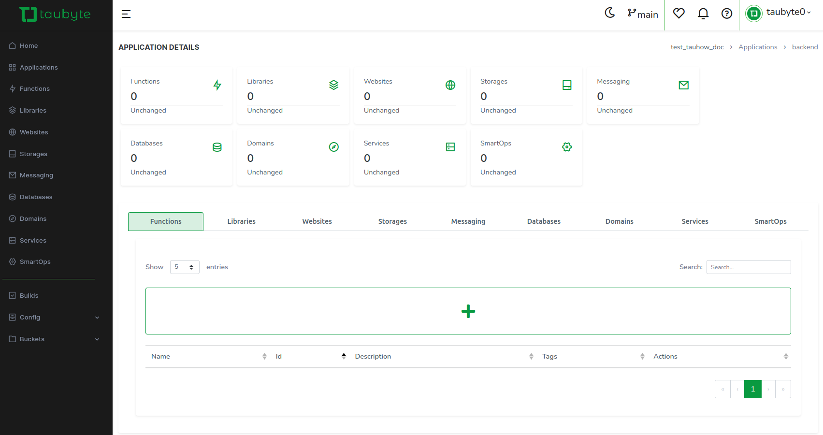Click the table Search input field
823x435 pixels.
pos(748,267)
